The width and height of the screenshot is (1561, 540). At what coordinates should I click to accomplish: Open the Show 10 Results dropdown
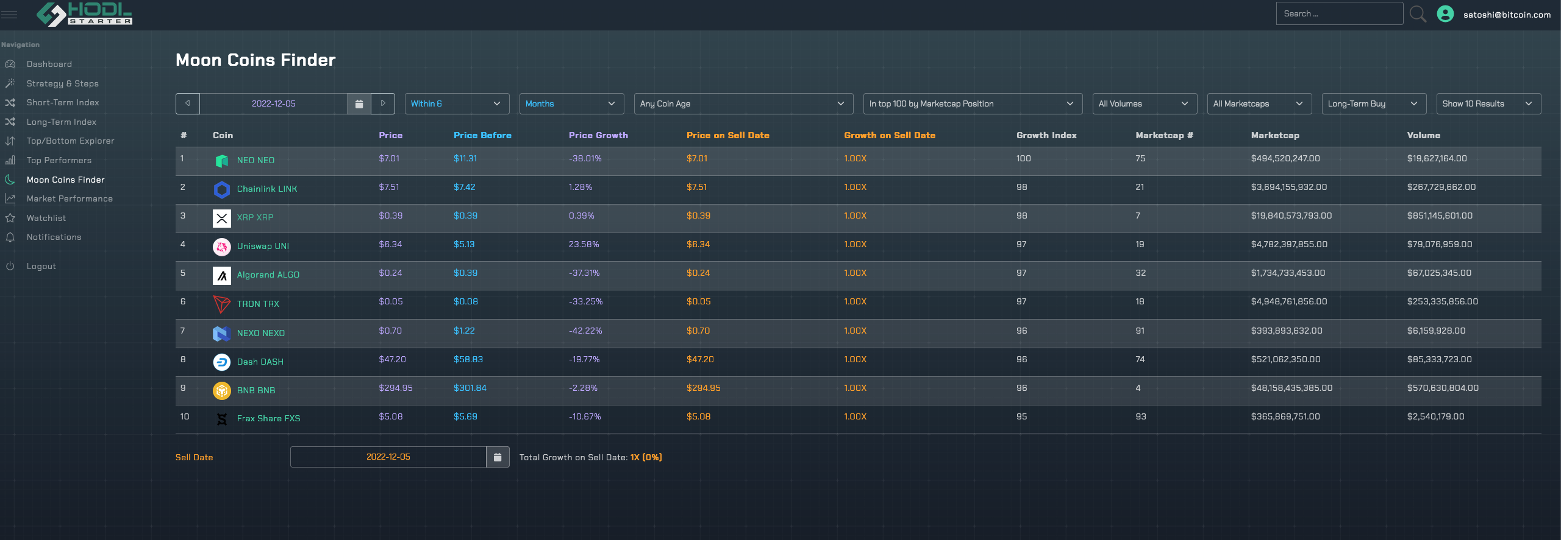tap(1489, 103)
